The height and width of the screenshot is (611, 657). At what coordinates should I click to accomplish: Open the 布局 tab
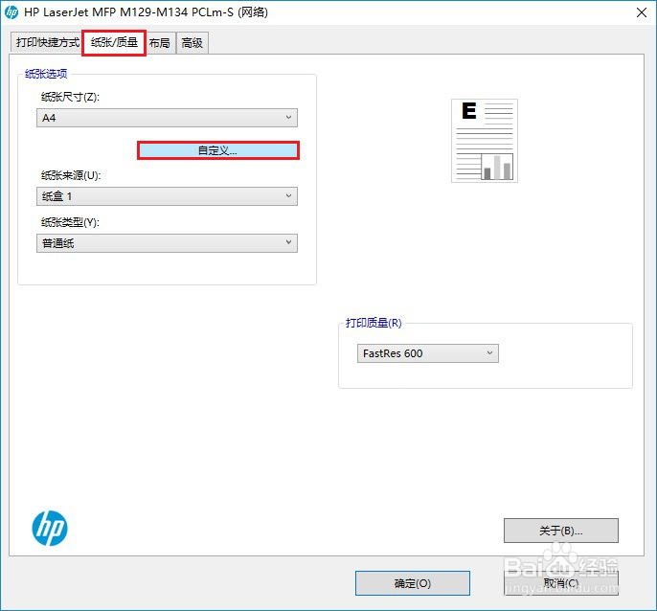[160, 43]
